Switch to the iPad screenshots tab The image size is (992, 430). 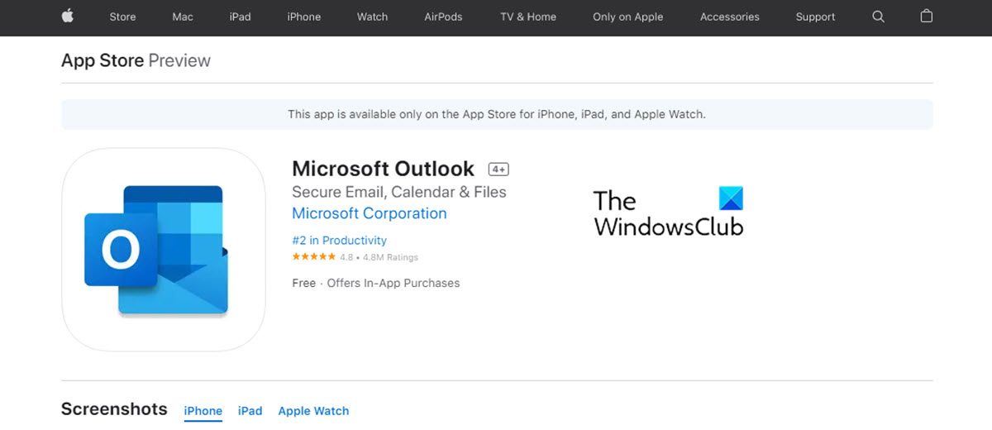(x=250, y=411)
